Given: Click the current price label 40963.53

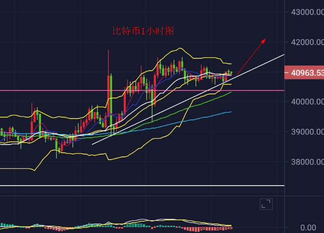Looking at the screenshot, I should pyautogui.click(x=304, y=72).
